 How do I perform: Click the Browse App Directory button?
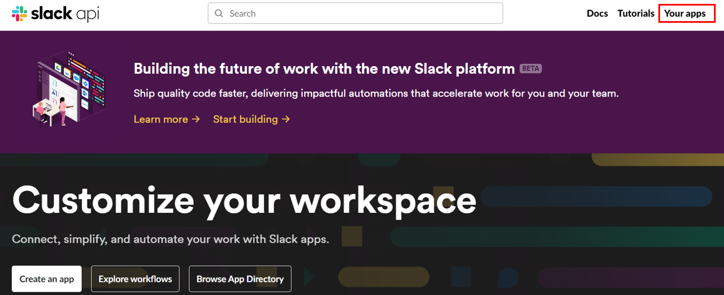click(x=240, y=279)
